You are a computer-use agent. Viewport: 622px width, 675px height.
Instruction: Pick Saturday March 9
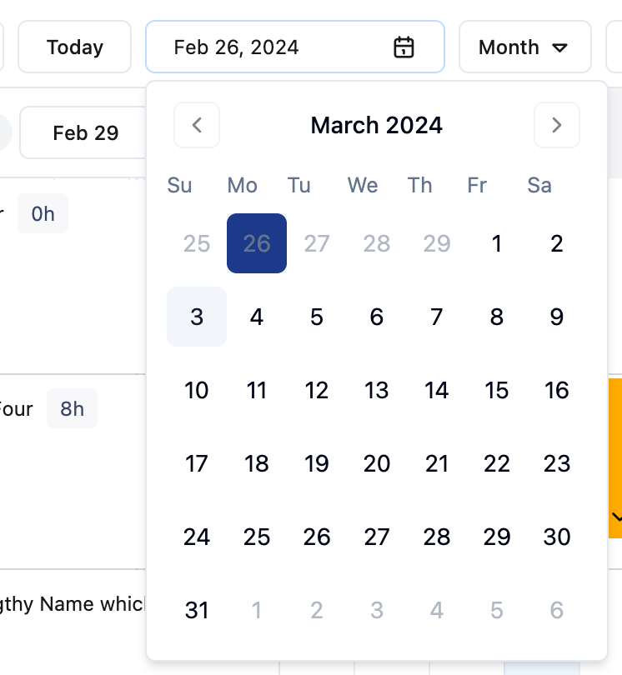557,317
